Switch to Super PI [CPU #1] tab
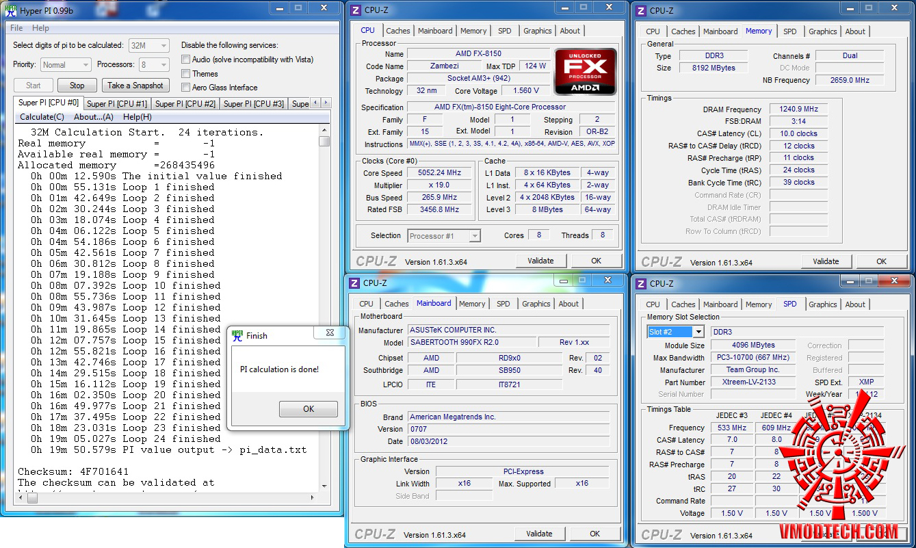Viewport: 916px width, 548px height. click(117, 104)
